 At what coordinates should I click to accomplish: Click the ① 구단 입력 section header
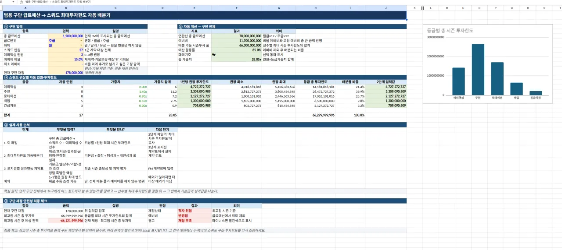coord(75,27)
